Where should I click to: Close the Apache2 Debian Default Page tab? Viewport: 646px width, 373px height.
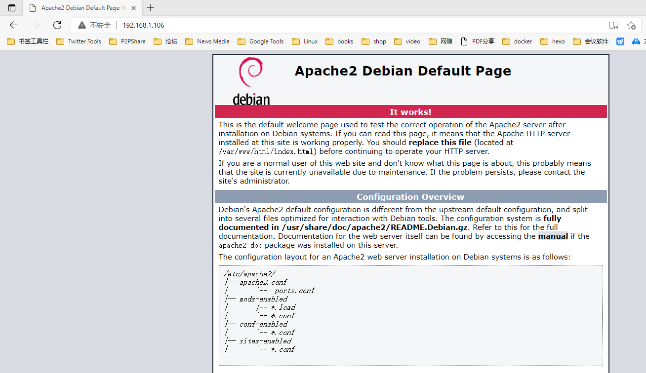click(134, 8)
